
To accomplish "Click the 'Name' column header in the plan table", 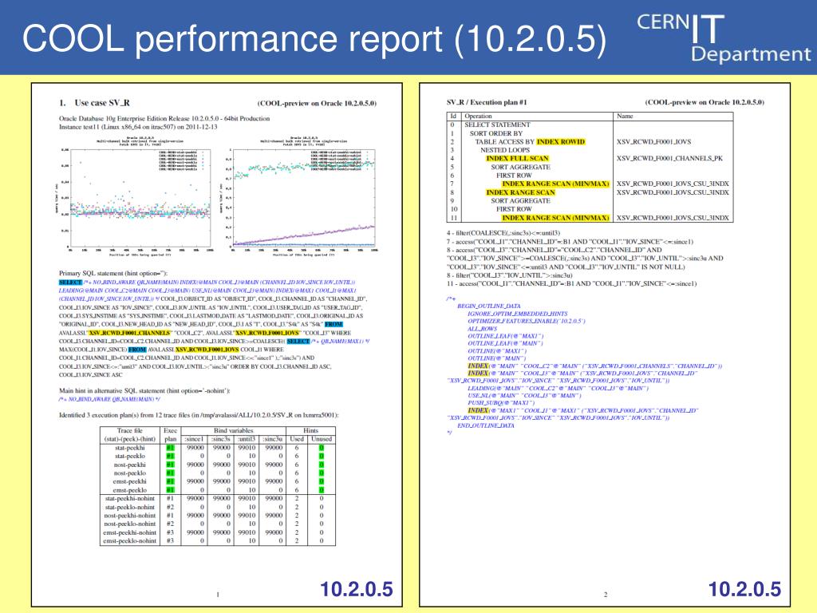I will [x=625, y=117].
